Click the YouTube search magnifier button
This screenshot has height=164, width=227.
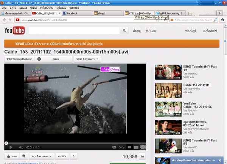click(x=124, y=31)
